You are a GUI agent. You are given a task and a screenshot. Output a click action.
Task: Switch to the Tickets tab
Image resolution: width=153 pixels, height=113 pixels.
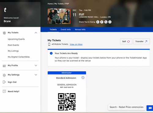coord(53,30)
